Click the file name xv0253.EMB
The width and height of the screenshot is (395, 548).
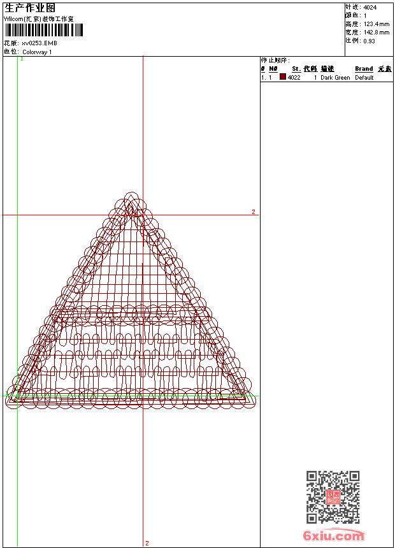pos(39,43)
